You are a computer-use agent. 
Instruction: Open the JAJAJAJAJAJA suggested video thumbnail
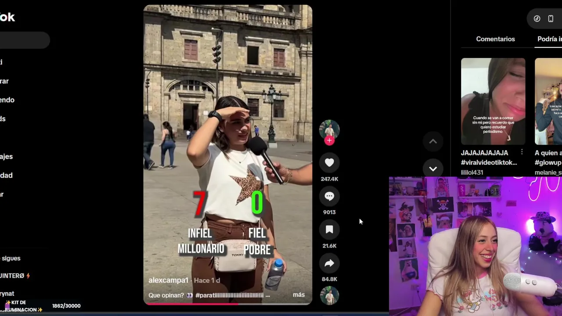pos(493,101)
